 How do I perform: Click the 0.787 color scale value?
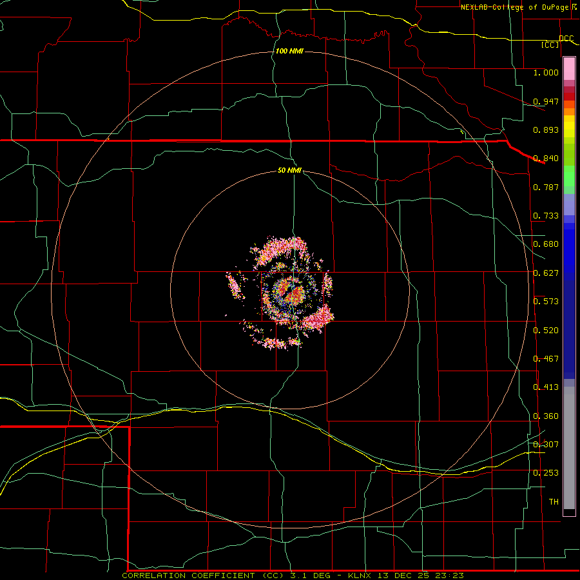click(546, 187)
